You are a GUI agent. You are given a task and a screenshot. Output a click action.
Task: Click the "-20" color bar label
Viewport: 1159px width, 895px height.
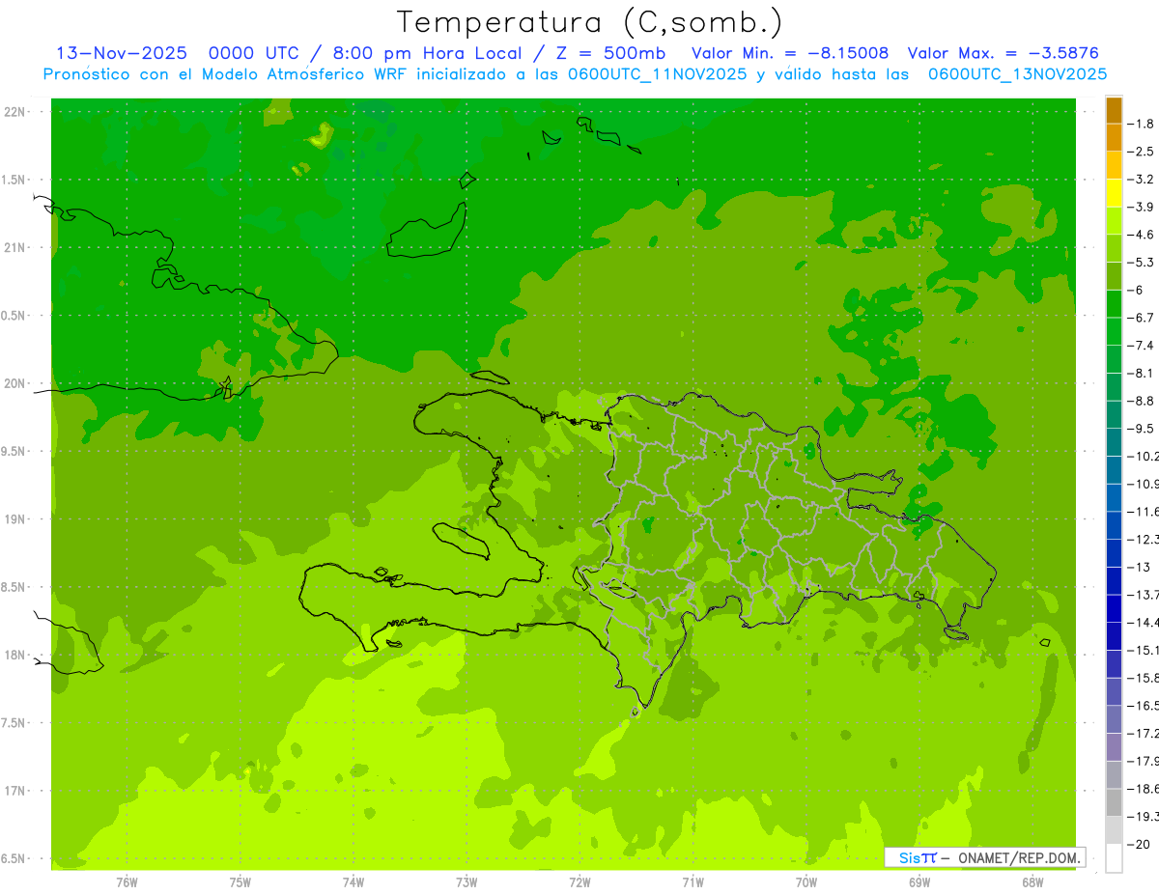click(x=1139, y=844)
